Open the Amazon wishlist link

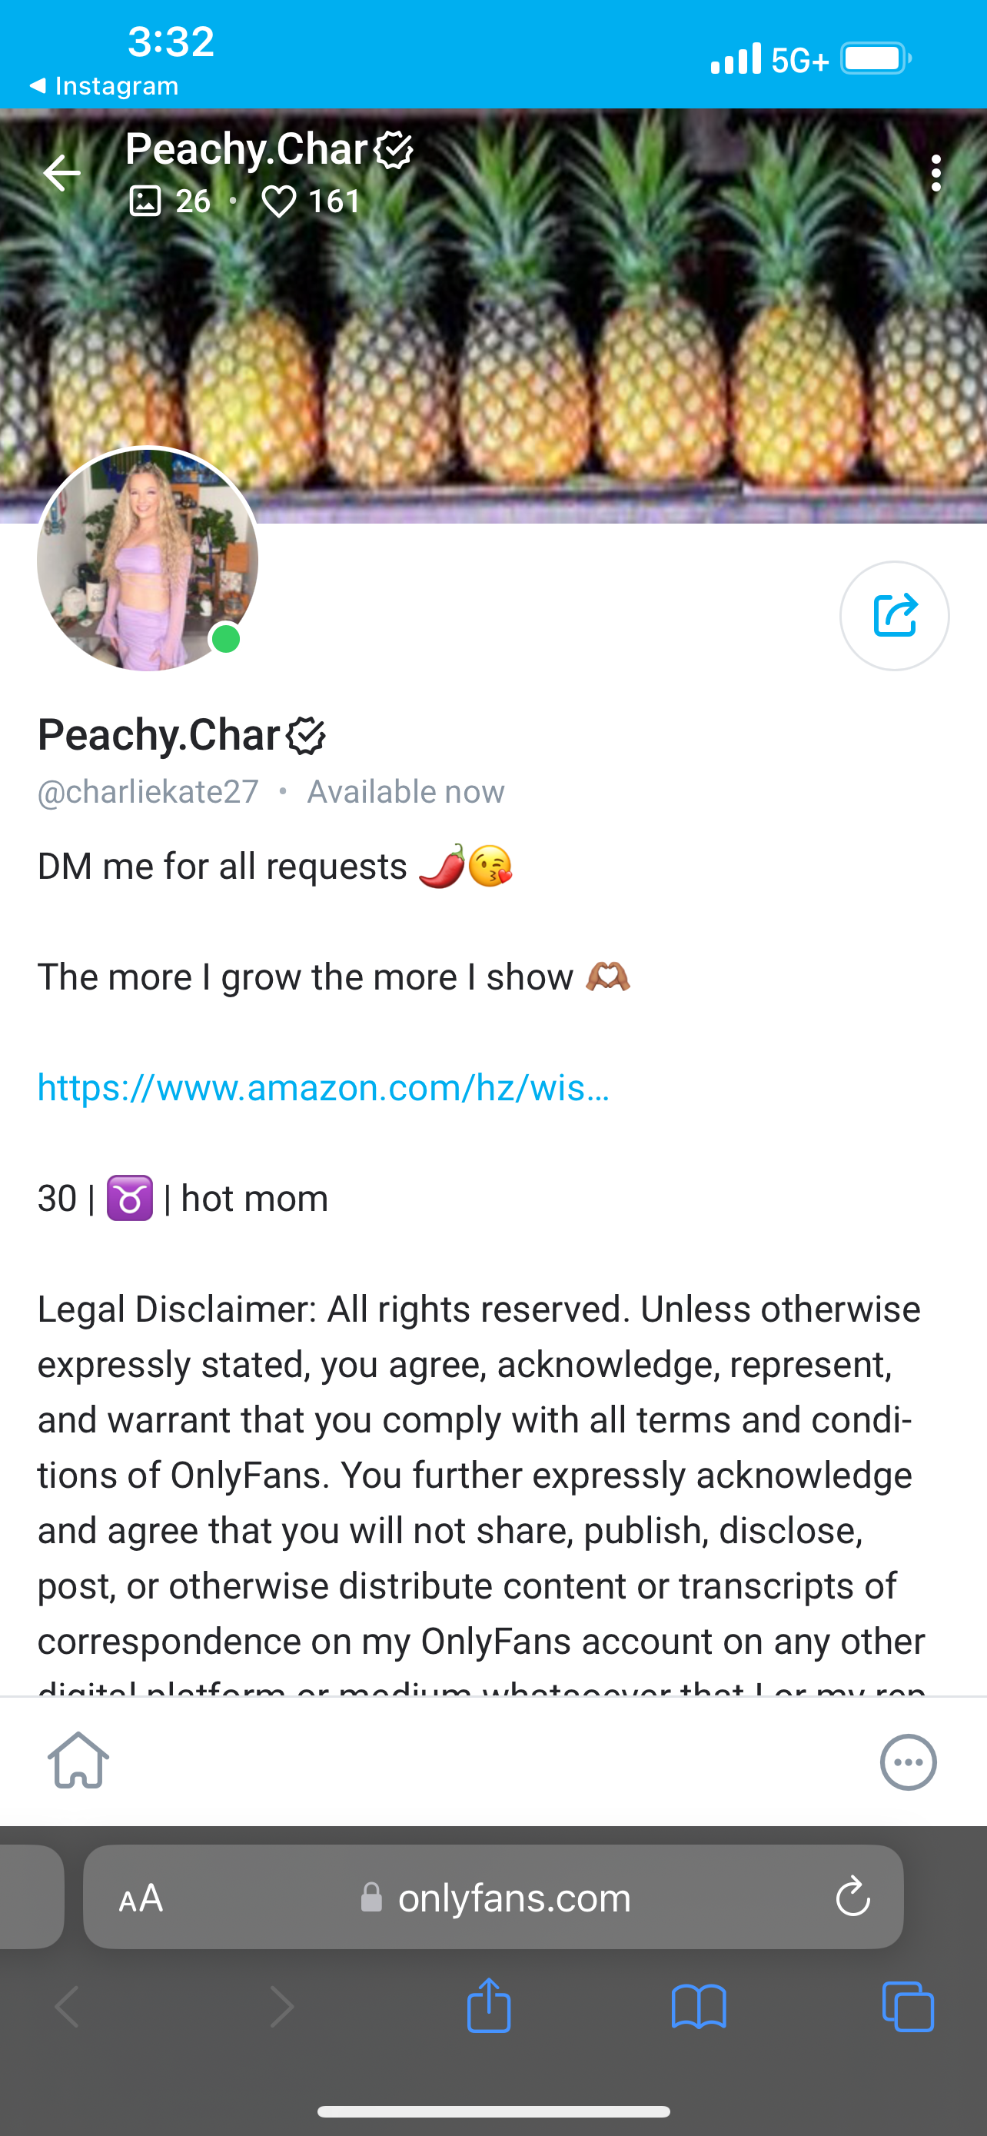pyautogui.click(x=323, y=1087)
